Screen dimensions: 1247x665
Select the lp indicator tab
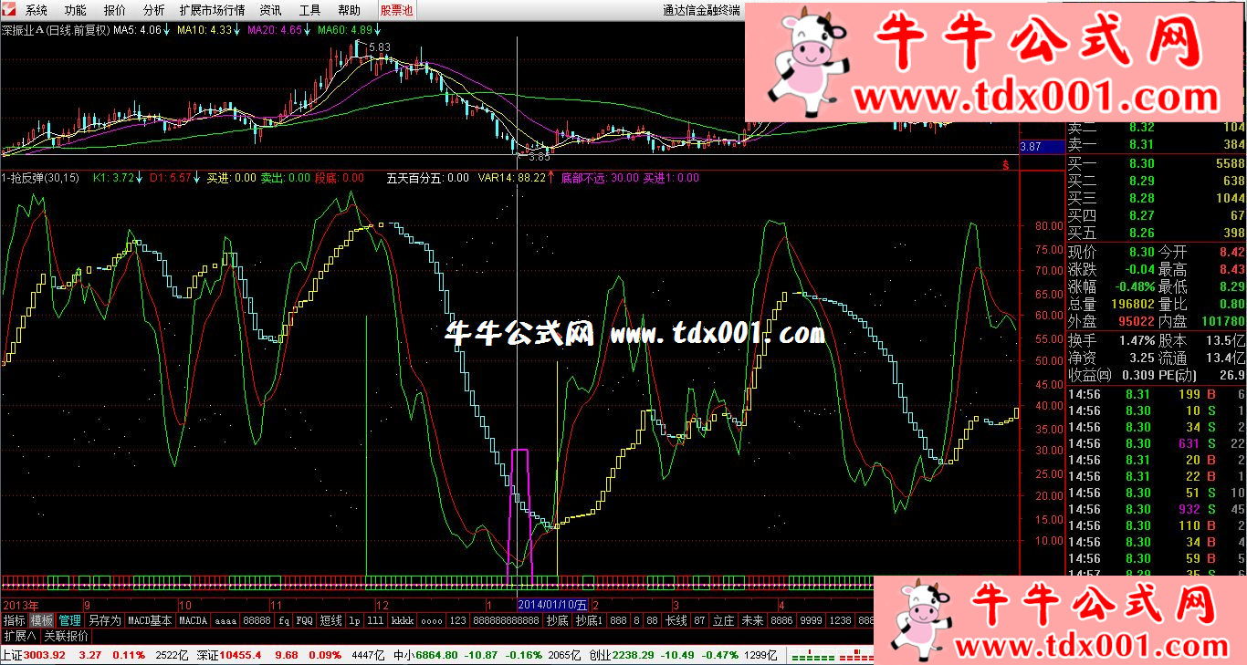click(x=355, y=620)
